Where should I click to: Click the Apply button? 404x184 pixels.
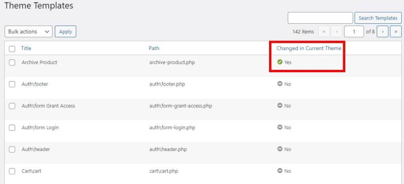coord(65,32)
